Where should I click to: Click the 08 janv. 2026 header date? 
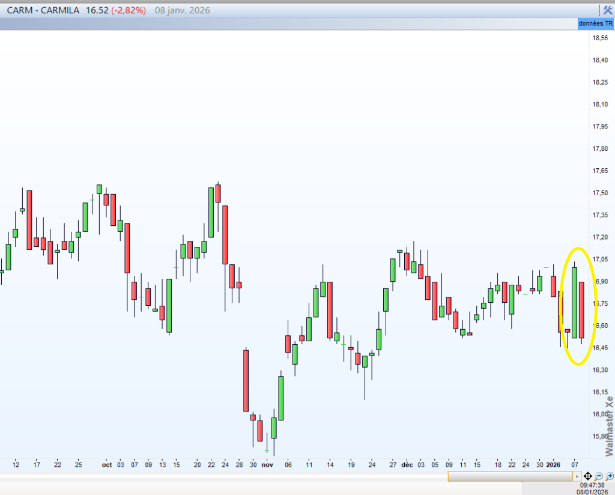pyautogui.click(x=181, y=10)
